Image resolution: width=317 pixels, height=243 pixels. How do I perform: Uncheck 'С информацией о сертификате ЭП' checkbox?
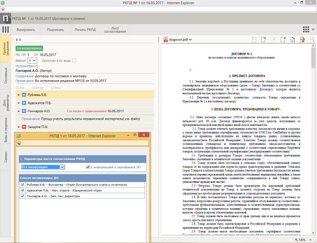point(88,167)
